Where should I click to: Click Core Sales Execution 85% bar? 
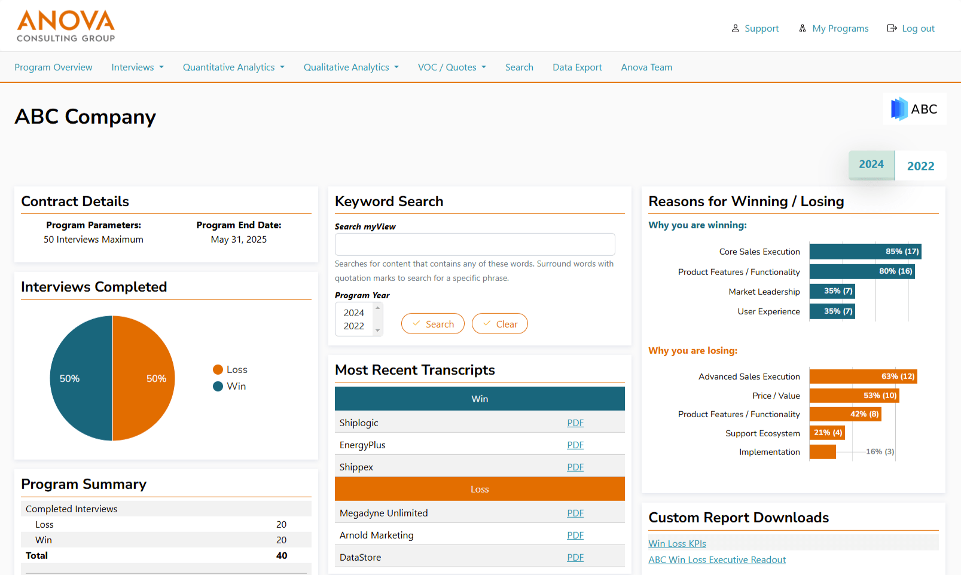coord(865,252)
